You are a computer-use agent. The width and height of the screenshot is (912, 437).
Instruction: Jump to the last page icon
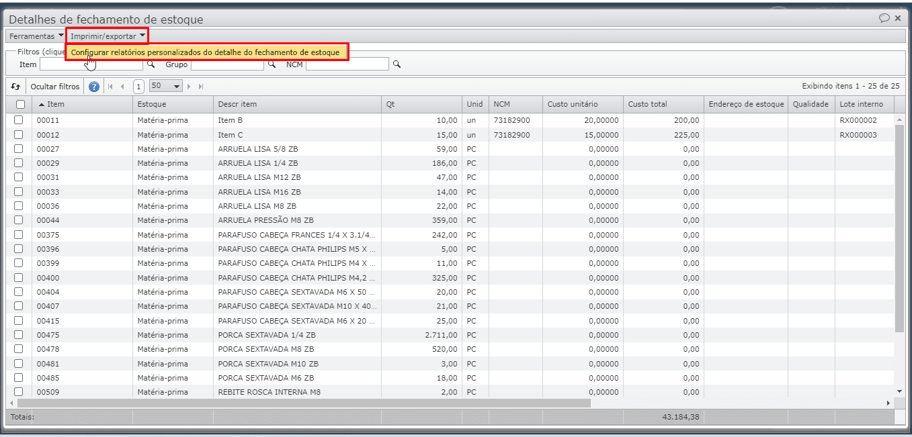point(201,87)
